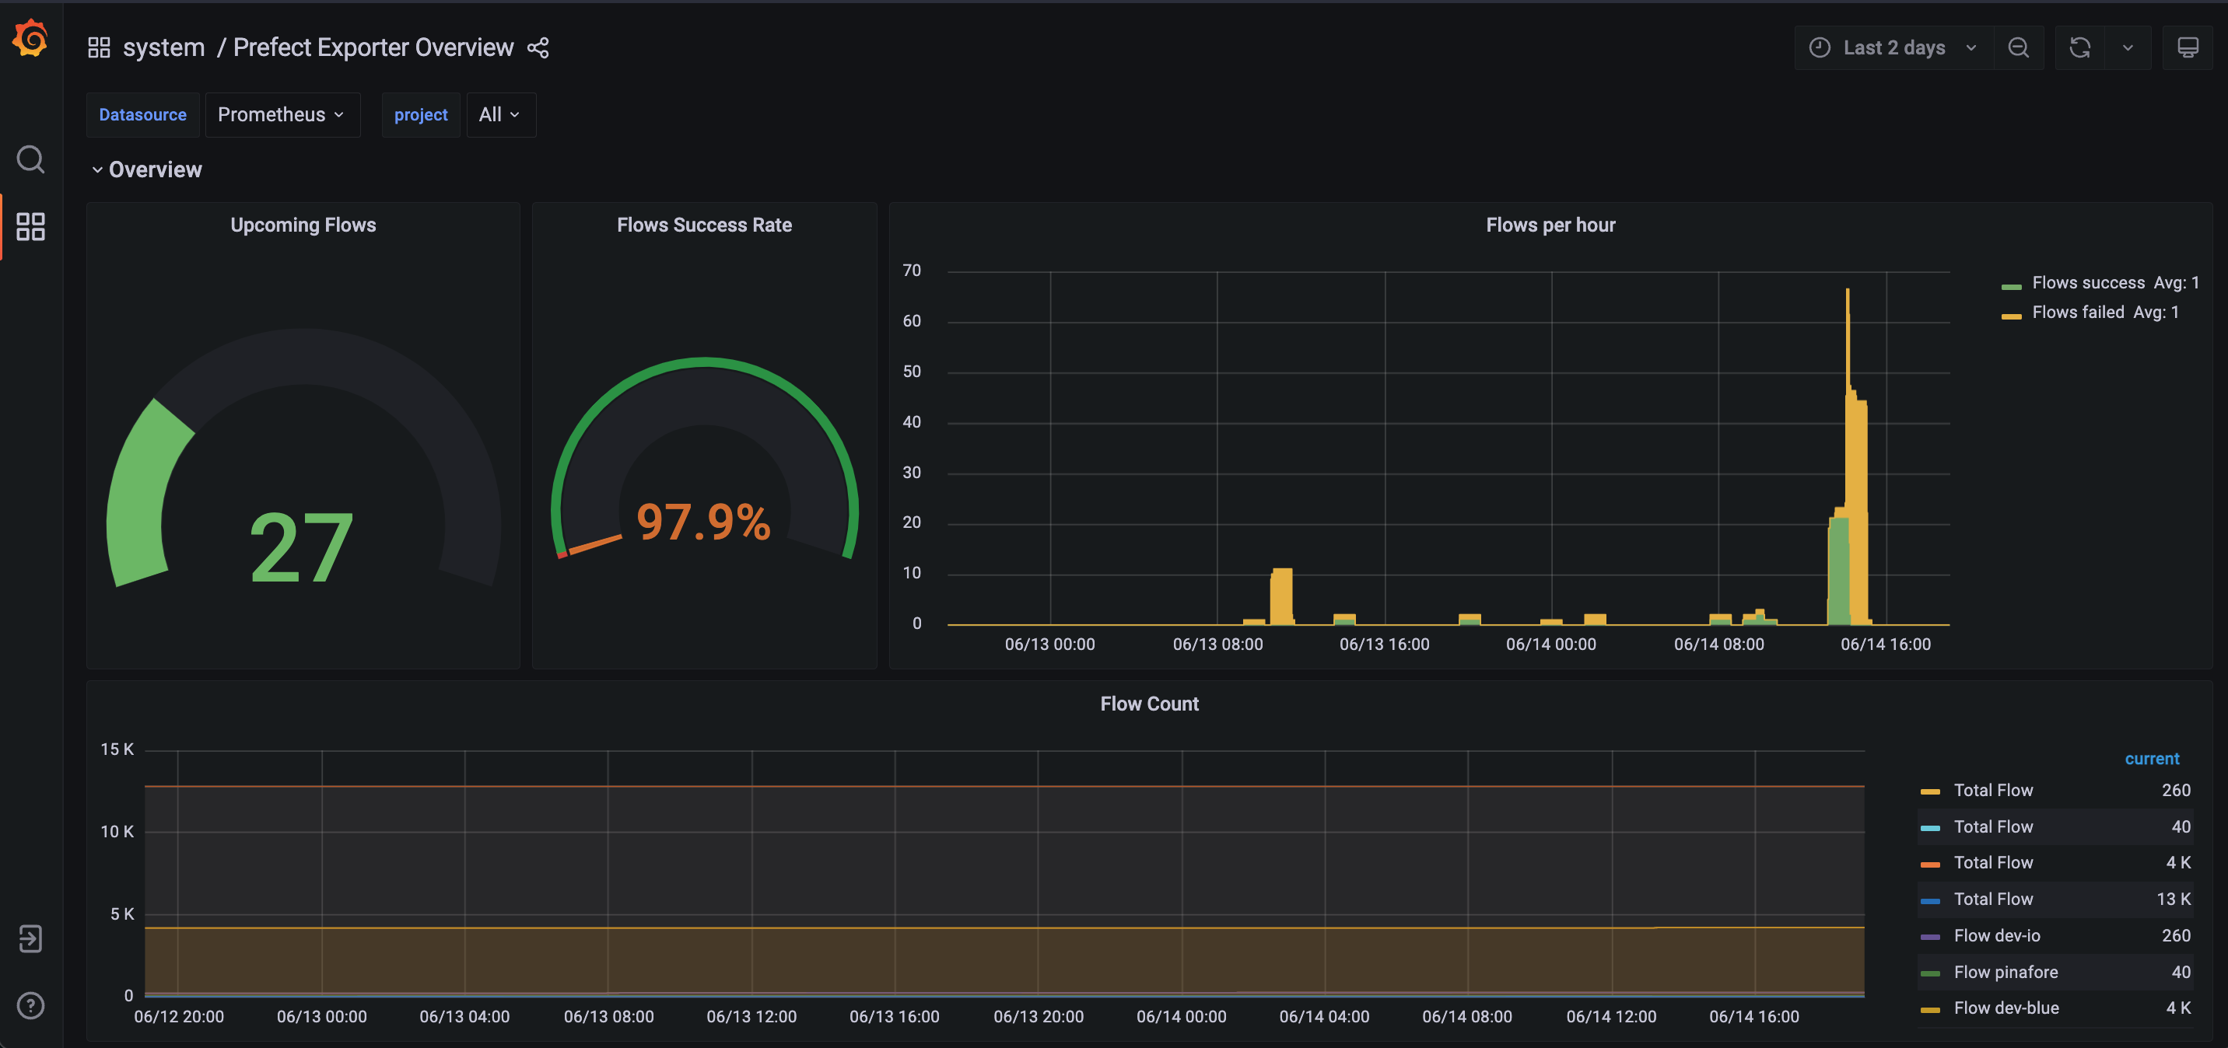The image size is (2228, 1048).
Task: Click the sign-in icon in sidebar
Action: pos(31,939)
